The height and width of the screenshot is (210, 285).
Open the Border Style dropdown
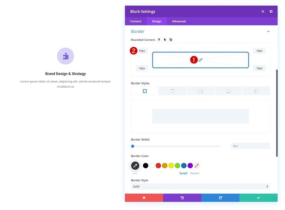200,186
